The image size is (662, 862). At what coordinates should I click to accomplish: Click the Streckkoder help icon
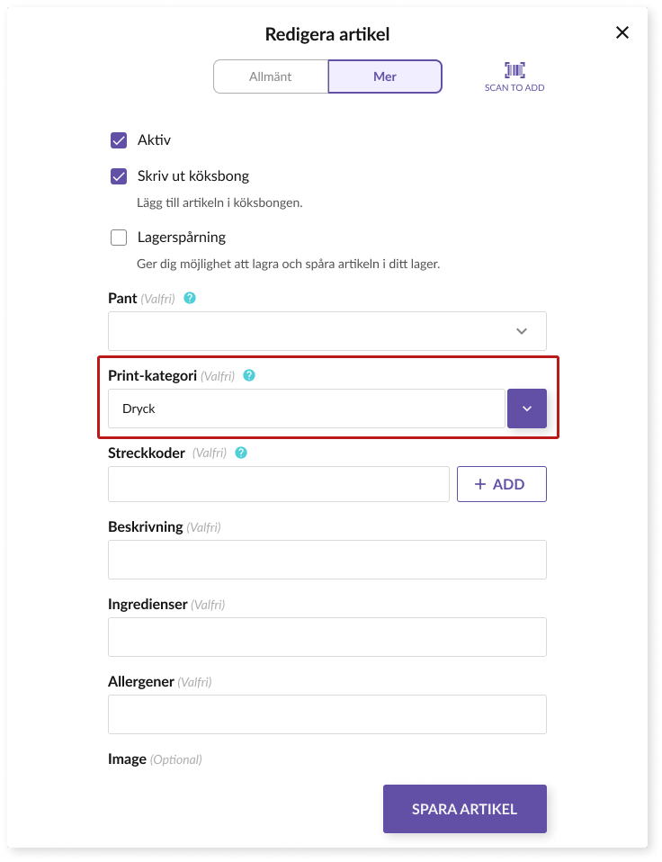click(241, 453)
